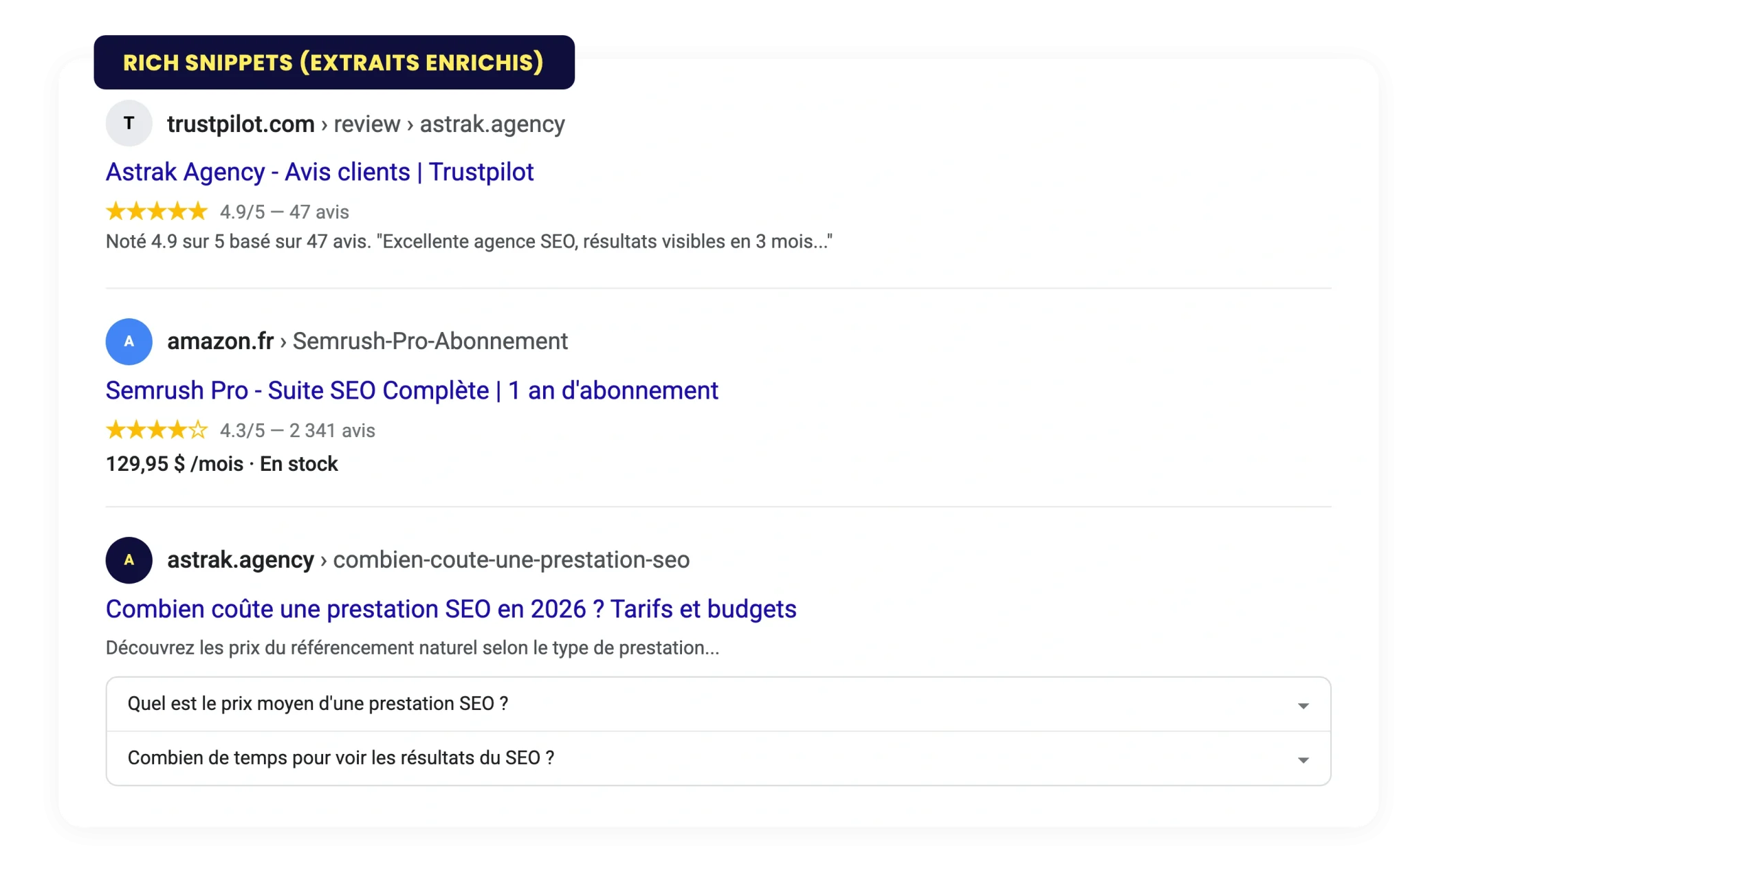Click the Semrush-Pro-Abonnement breadcrumb path
Screen dimensions: 1760x886
coord(431,342)
